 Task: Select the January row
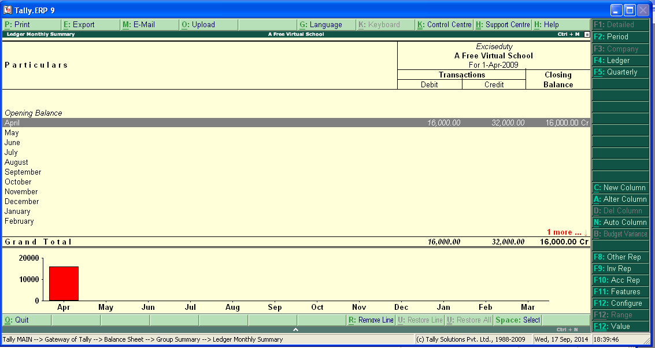[x=296, y=212]
